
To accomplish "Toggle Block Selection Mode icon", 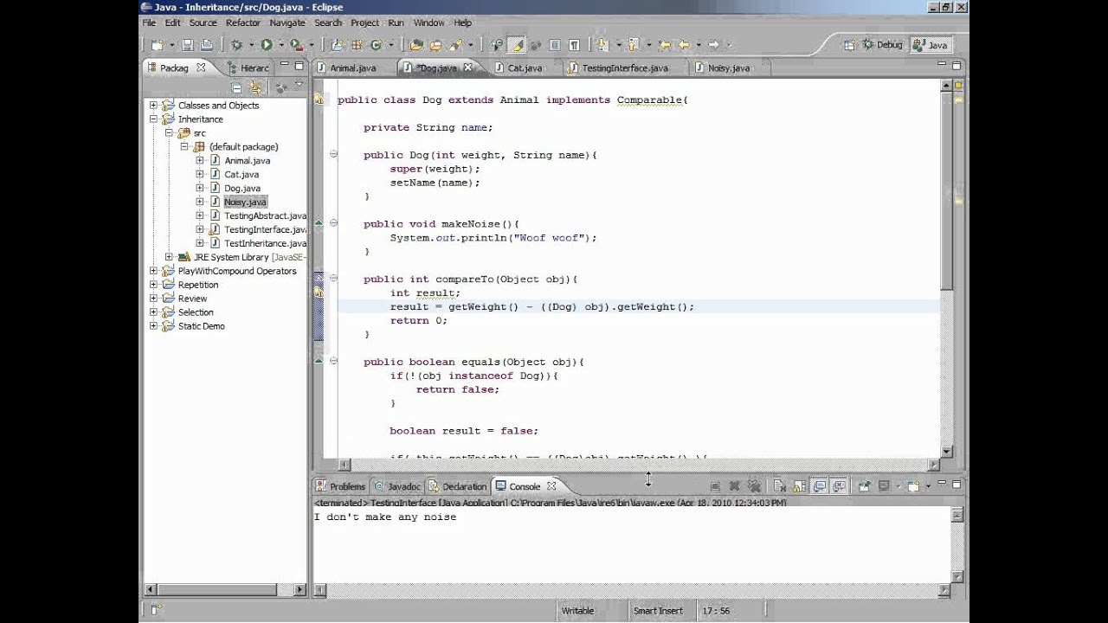I will click(554, 45).
